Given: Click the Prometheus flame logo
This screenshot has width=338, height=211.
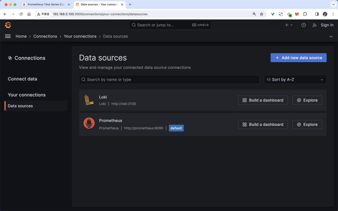Looking at the screenshot, I should point(89,123).
